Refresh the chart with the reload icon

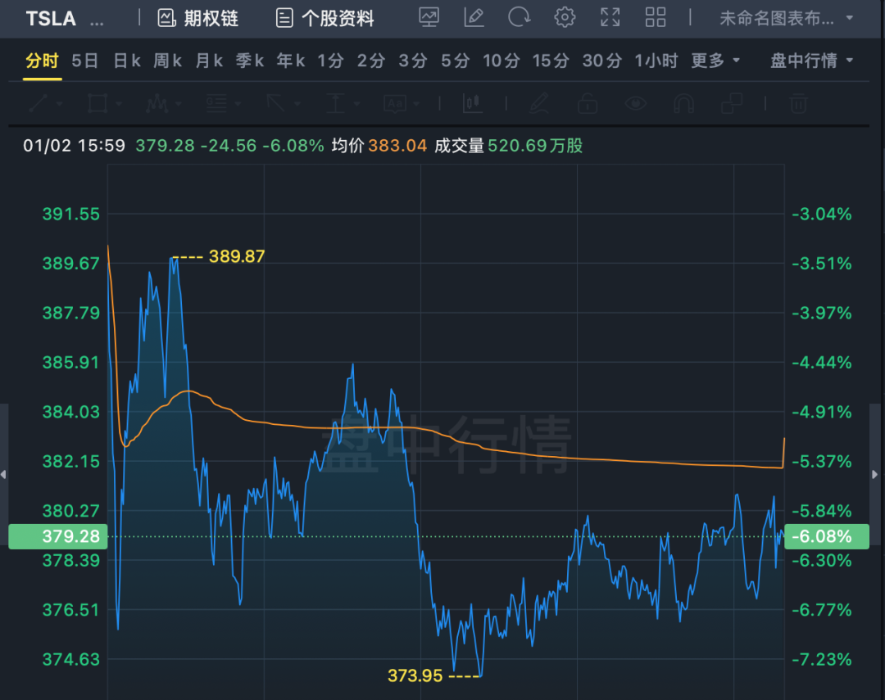coord(519,17)
